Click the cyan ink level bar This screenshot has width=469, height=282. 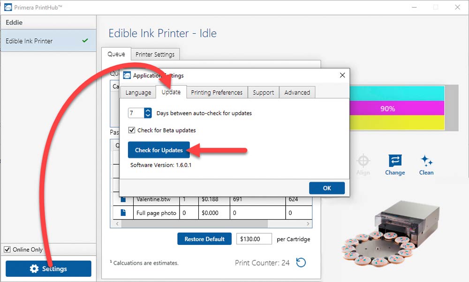click(397, 93)
